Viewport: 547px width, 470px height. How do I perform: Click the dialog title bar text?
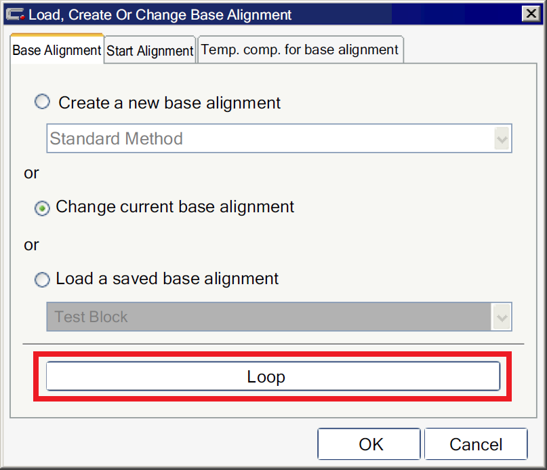(160, 14)
